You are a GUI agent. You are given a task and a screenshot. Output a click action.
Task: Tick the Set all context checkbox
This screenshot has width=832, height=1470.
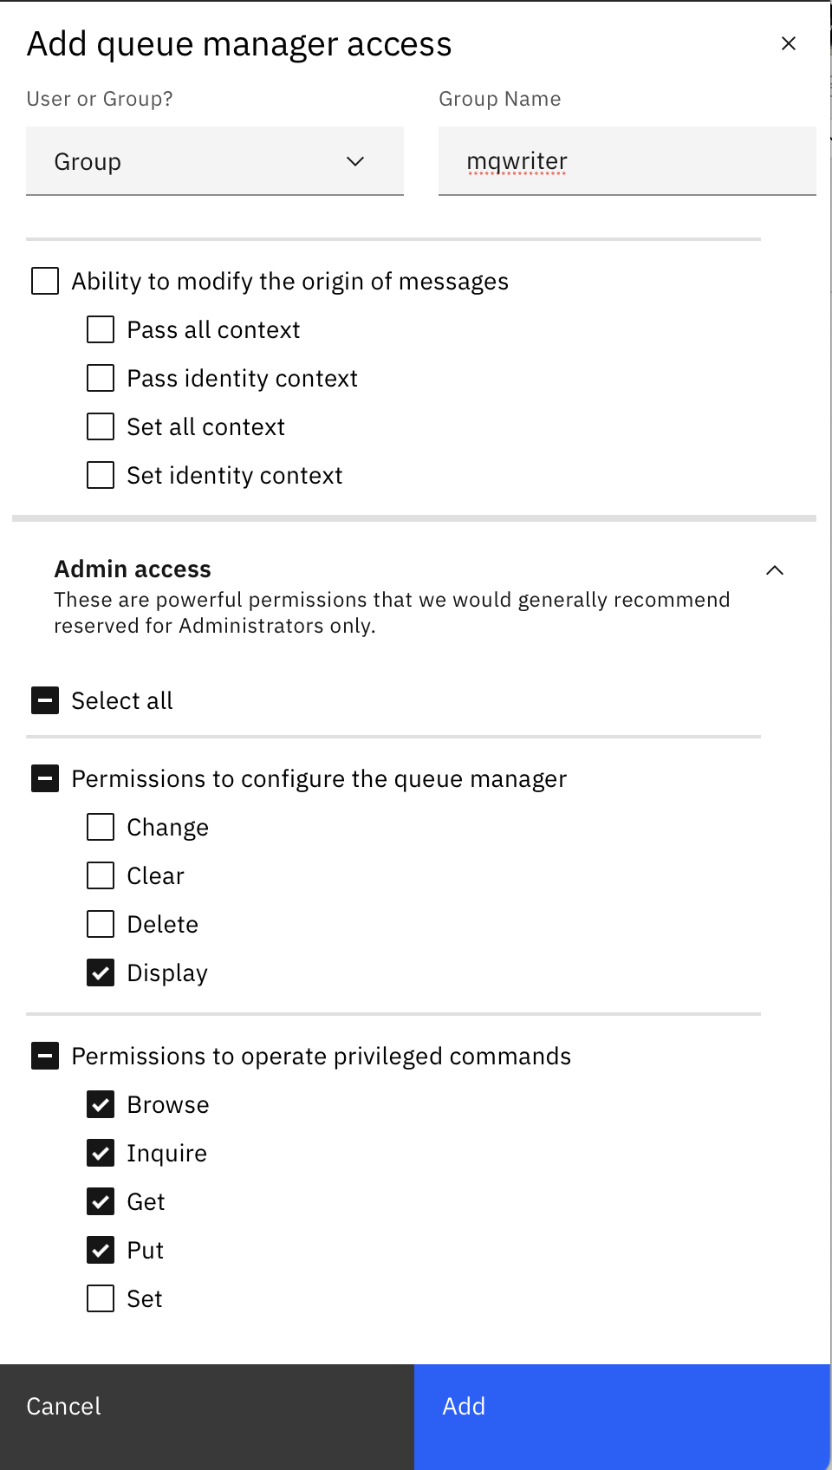pyautogui.click(x=101, y=426)
